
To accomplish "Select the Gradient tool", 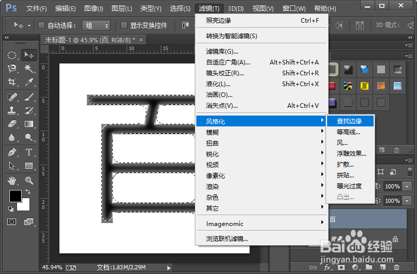I will tap(29, 124).
